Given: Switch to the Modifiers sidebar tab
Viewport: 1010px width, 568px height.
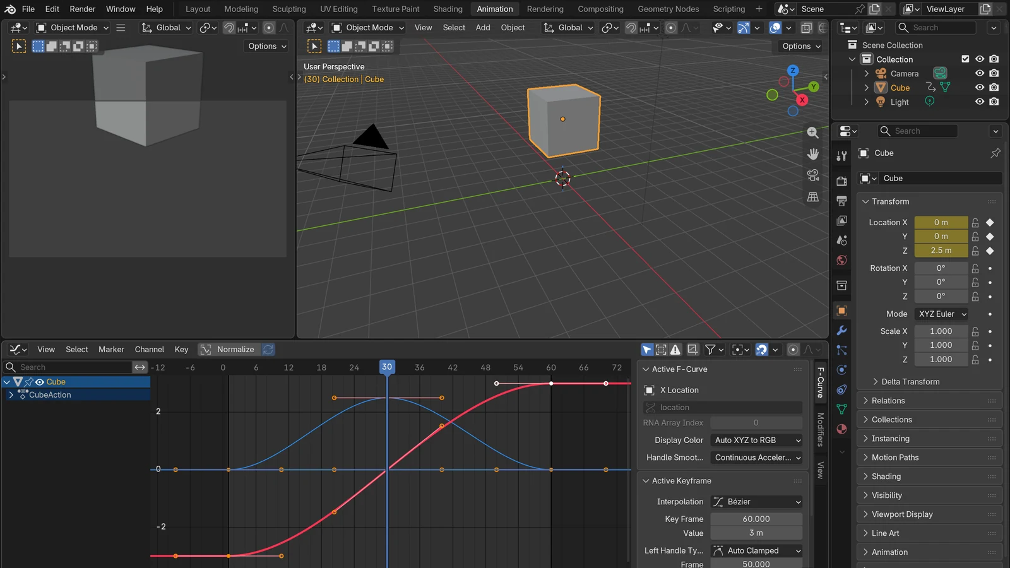Looking at the screenshot, I should [821, 429].
